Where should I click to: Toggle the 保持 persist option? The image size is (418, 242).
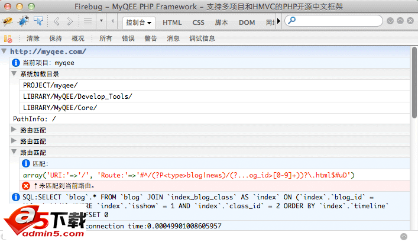56,38
